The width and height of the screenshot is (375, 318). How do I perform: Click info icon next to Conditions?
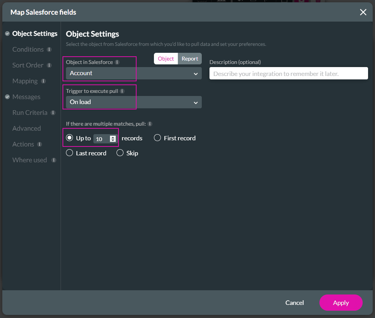coord(49,50)
